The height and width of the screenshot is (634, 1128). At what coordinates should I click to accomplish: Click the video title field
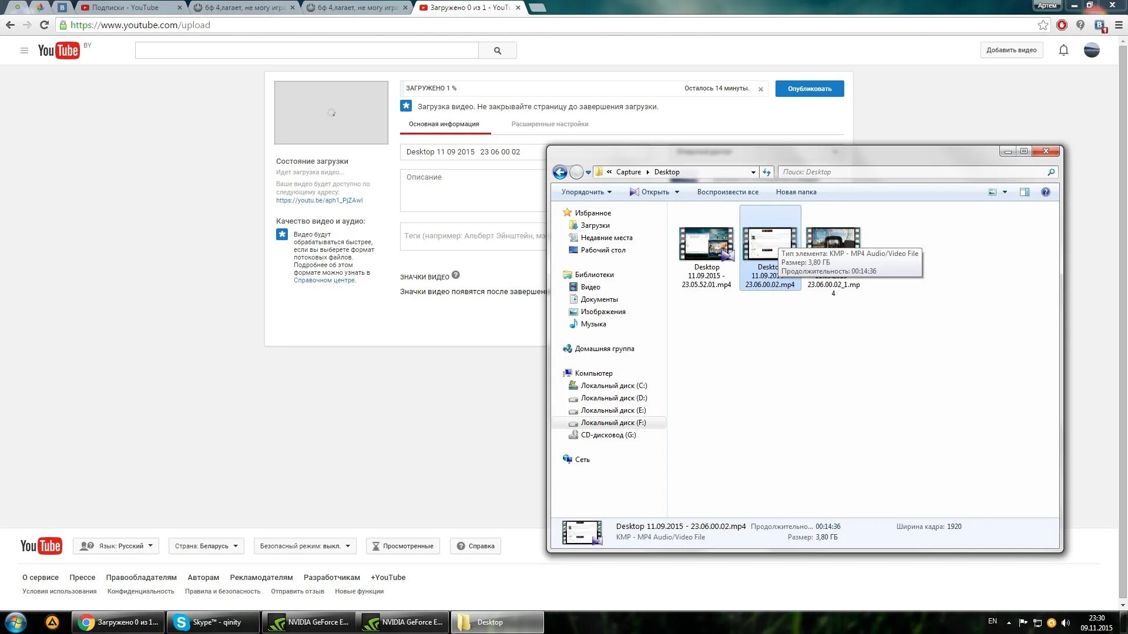[474, 152]
